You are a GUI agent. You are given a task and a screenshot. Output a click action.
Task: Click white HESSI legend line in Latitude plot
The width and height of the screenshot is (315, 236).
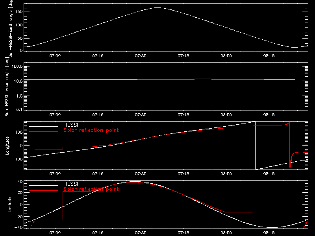point(44,185)
